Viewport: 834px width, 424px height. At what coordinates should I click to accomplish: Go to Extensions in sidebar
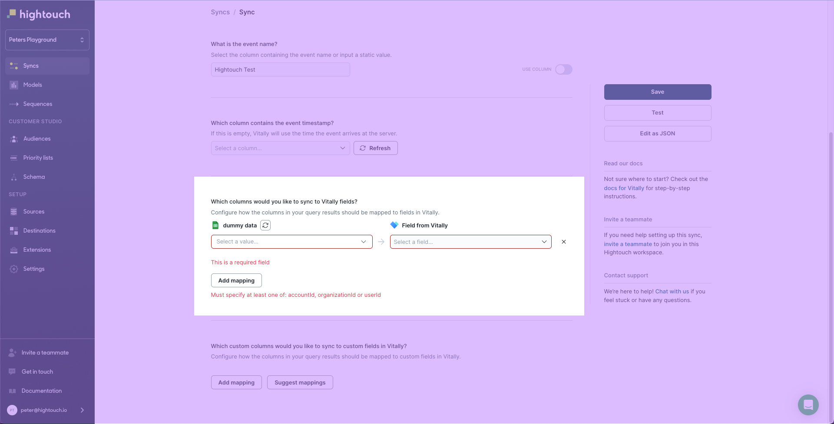coord(47,250)
